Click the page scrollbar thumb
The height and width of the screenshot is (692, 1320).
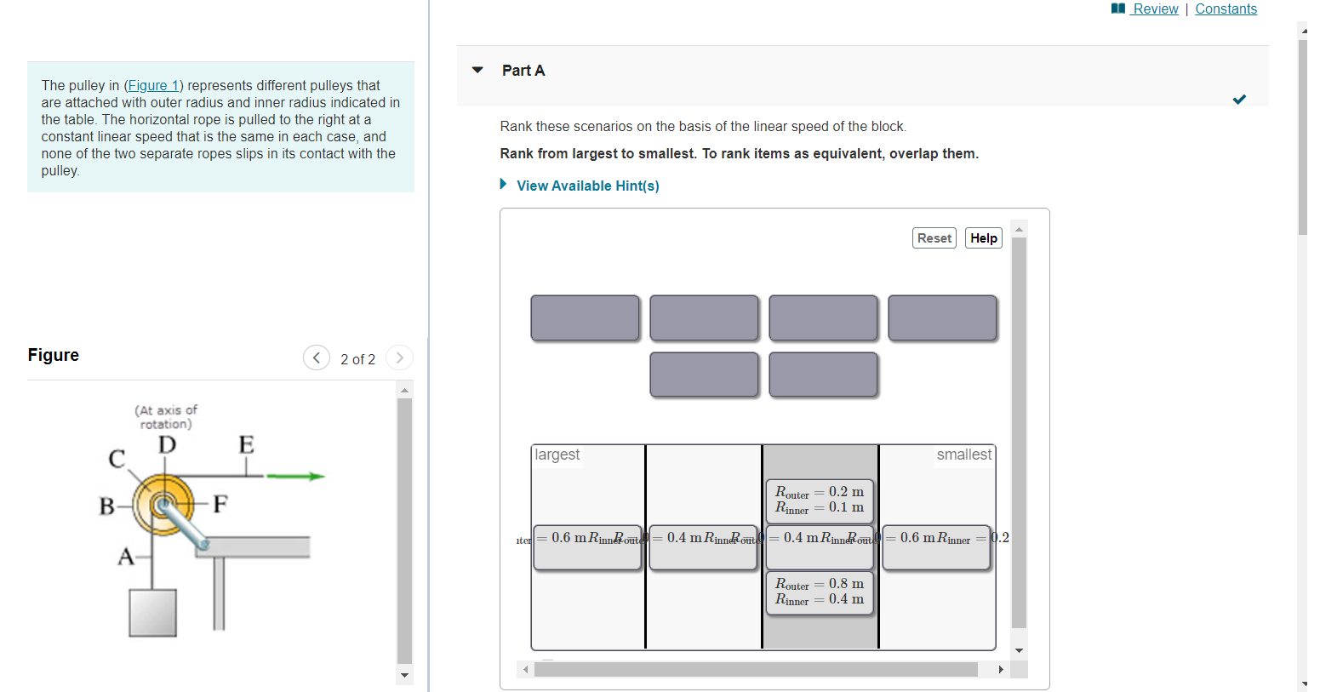tap(1302, 136)
